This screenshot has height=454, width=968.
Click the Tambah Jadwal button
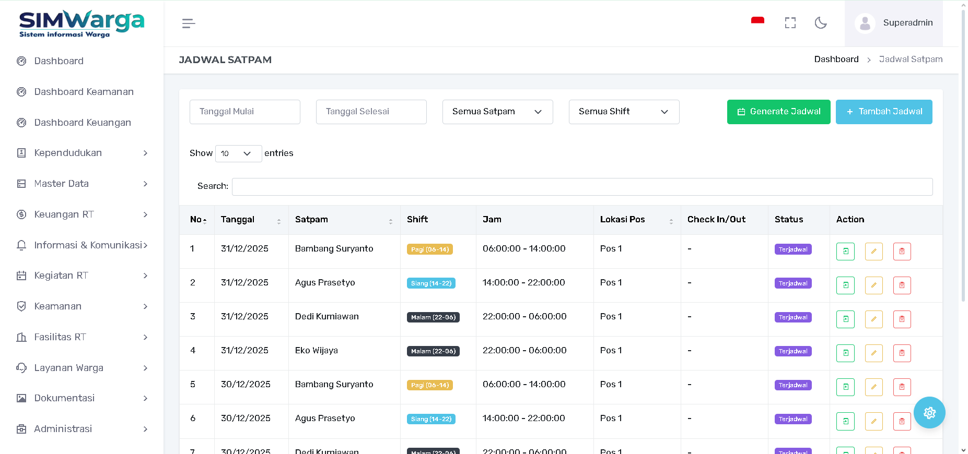click(x=884, y=112)
